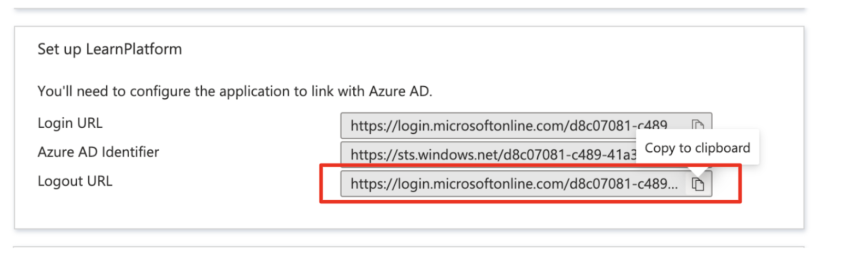Click the words 'Set up' in the card title
The image size is (841, 267).
(x=59, y=49)
